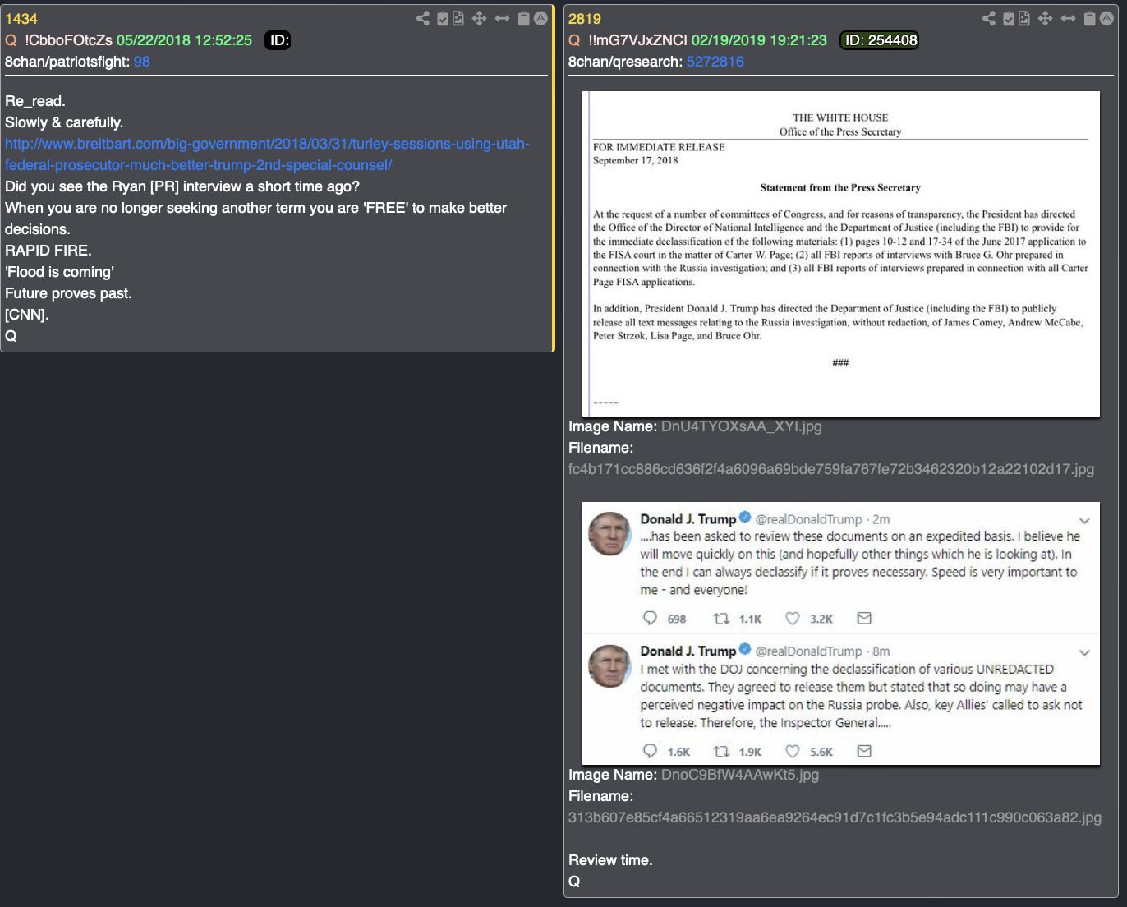Click the share icon on post 1434
1127x907 pixels.
(423, 18)
